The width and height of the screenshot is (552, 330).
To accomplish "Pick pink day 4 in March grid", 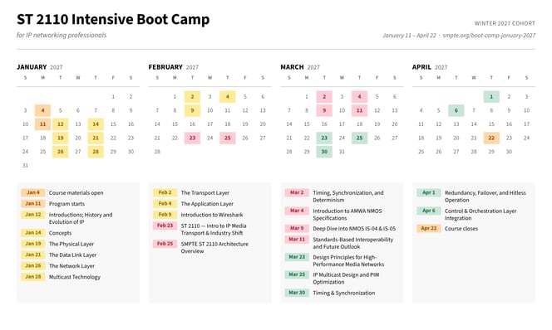I will click(x=359, y=96).
